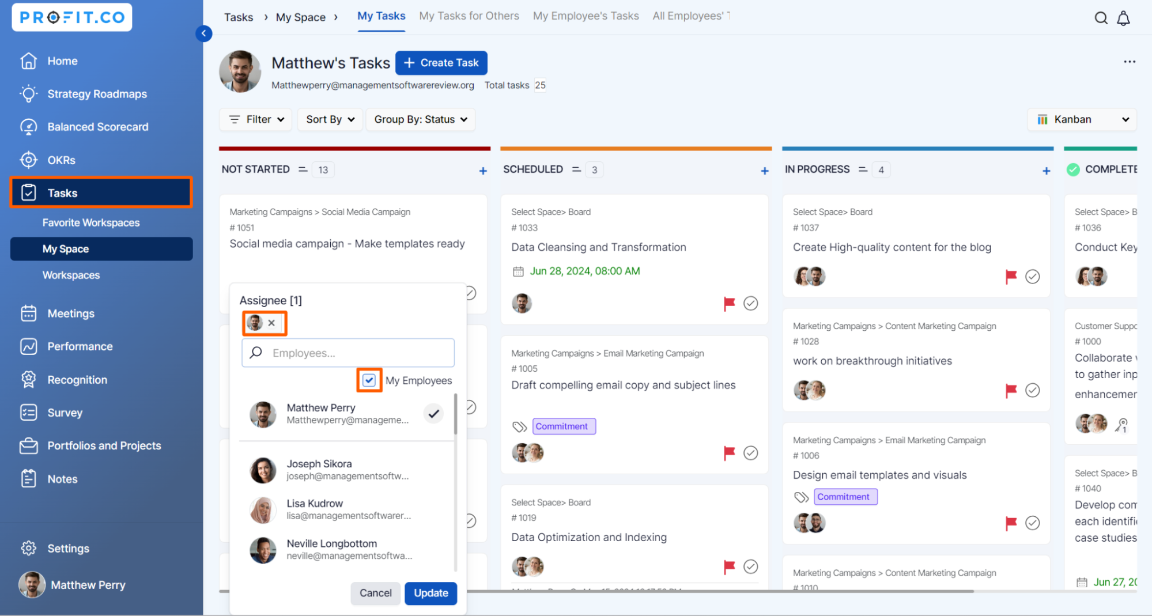Open OKRs from the sidebar

click(61, 160)
